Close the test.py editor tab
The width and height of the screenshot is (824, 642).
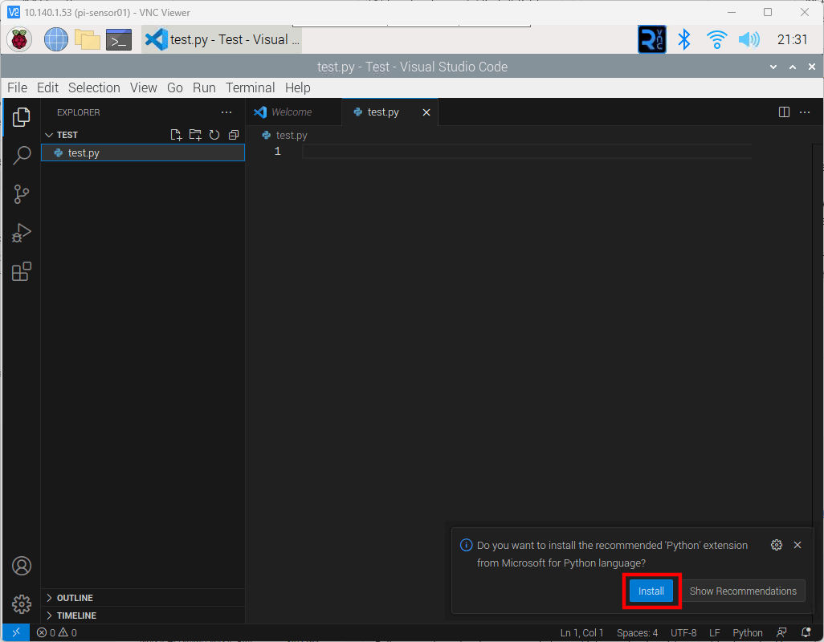(x=426, y=112)
